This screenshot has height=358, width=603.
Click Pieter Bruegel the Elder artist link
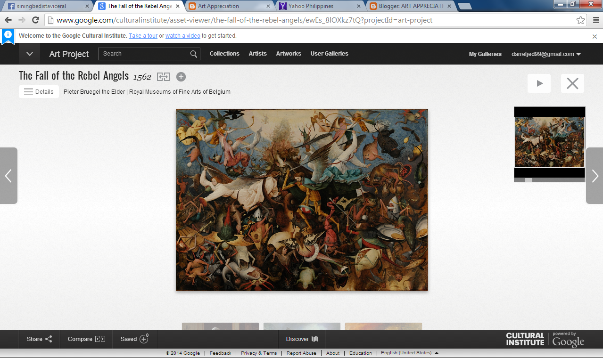click(x=94, y=92)
